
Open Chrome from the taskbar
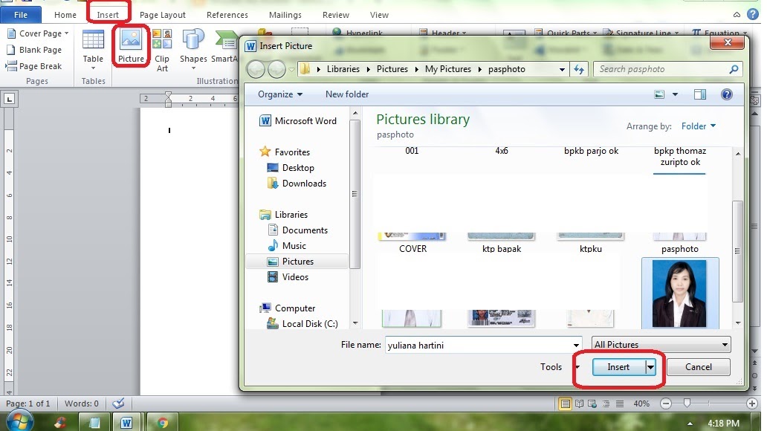point(162,423)
